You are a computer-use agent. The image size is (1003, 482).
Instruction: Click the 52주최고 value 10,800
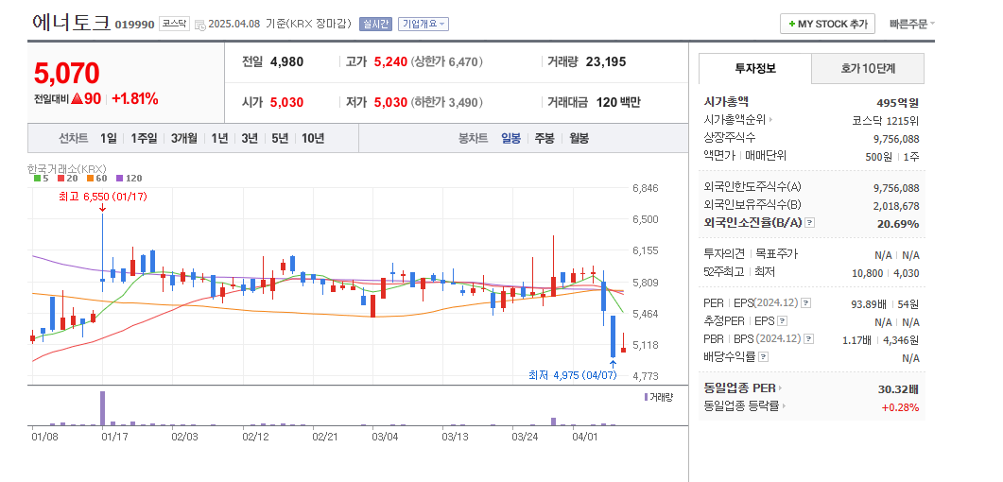click(x=870, y=273)
